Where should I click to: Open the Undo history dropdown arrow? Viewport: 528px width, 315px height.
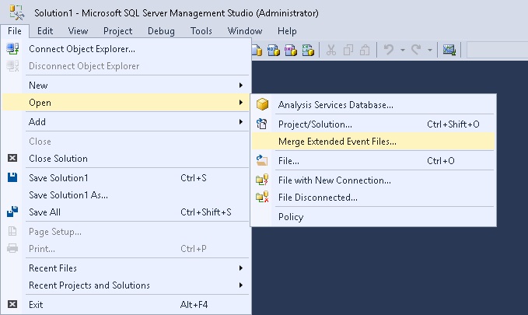coord(401,51)
